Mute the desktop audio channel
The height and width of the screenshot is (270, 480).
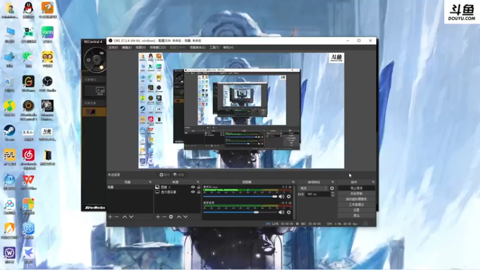point(281,212)
